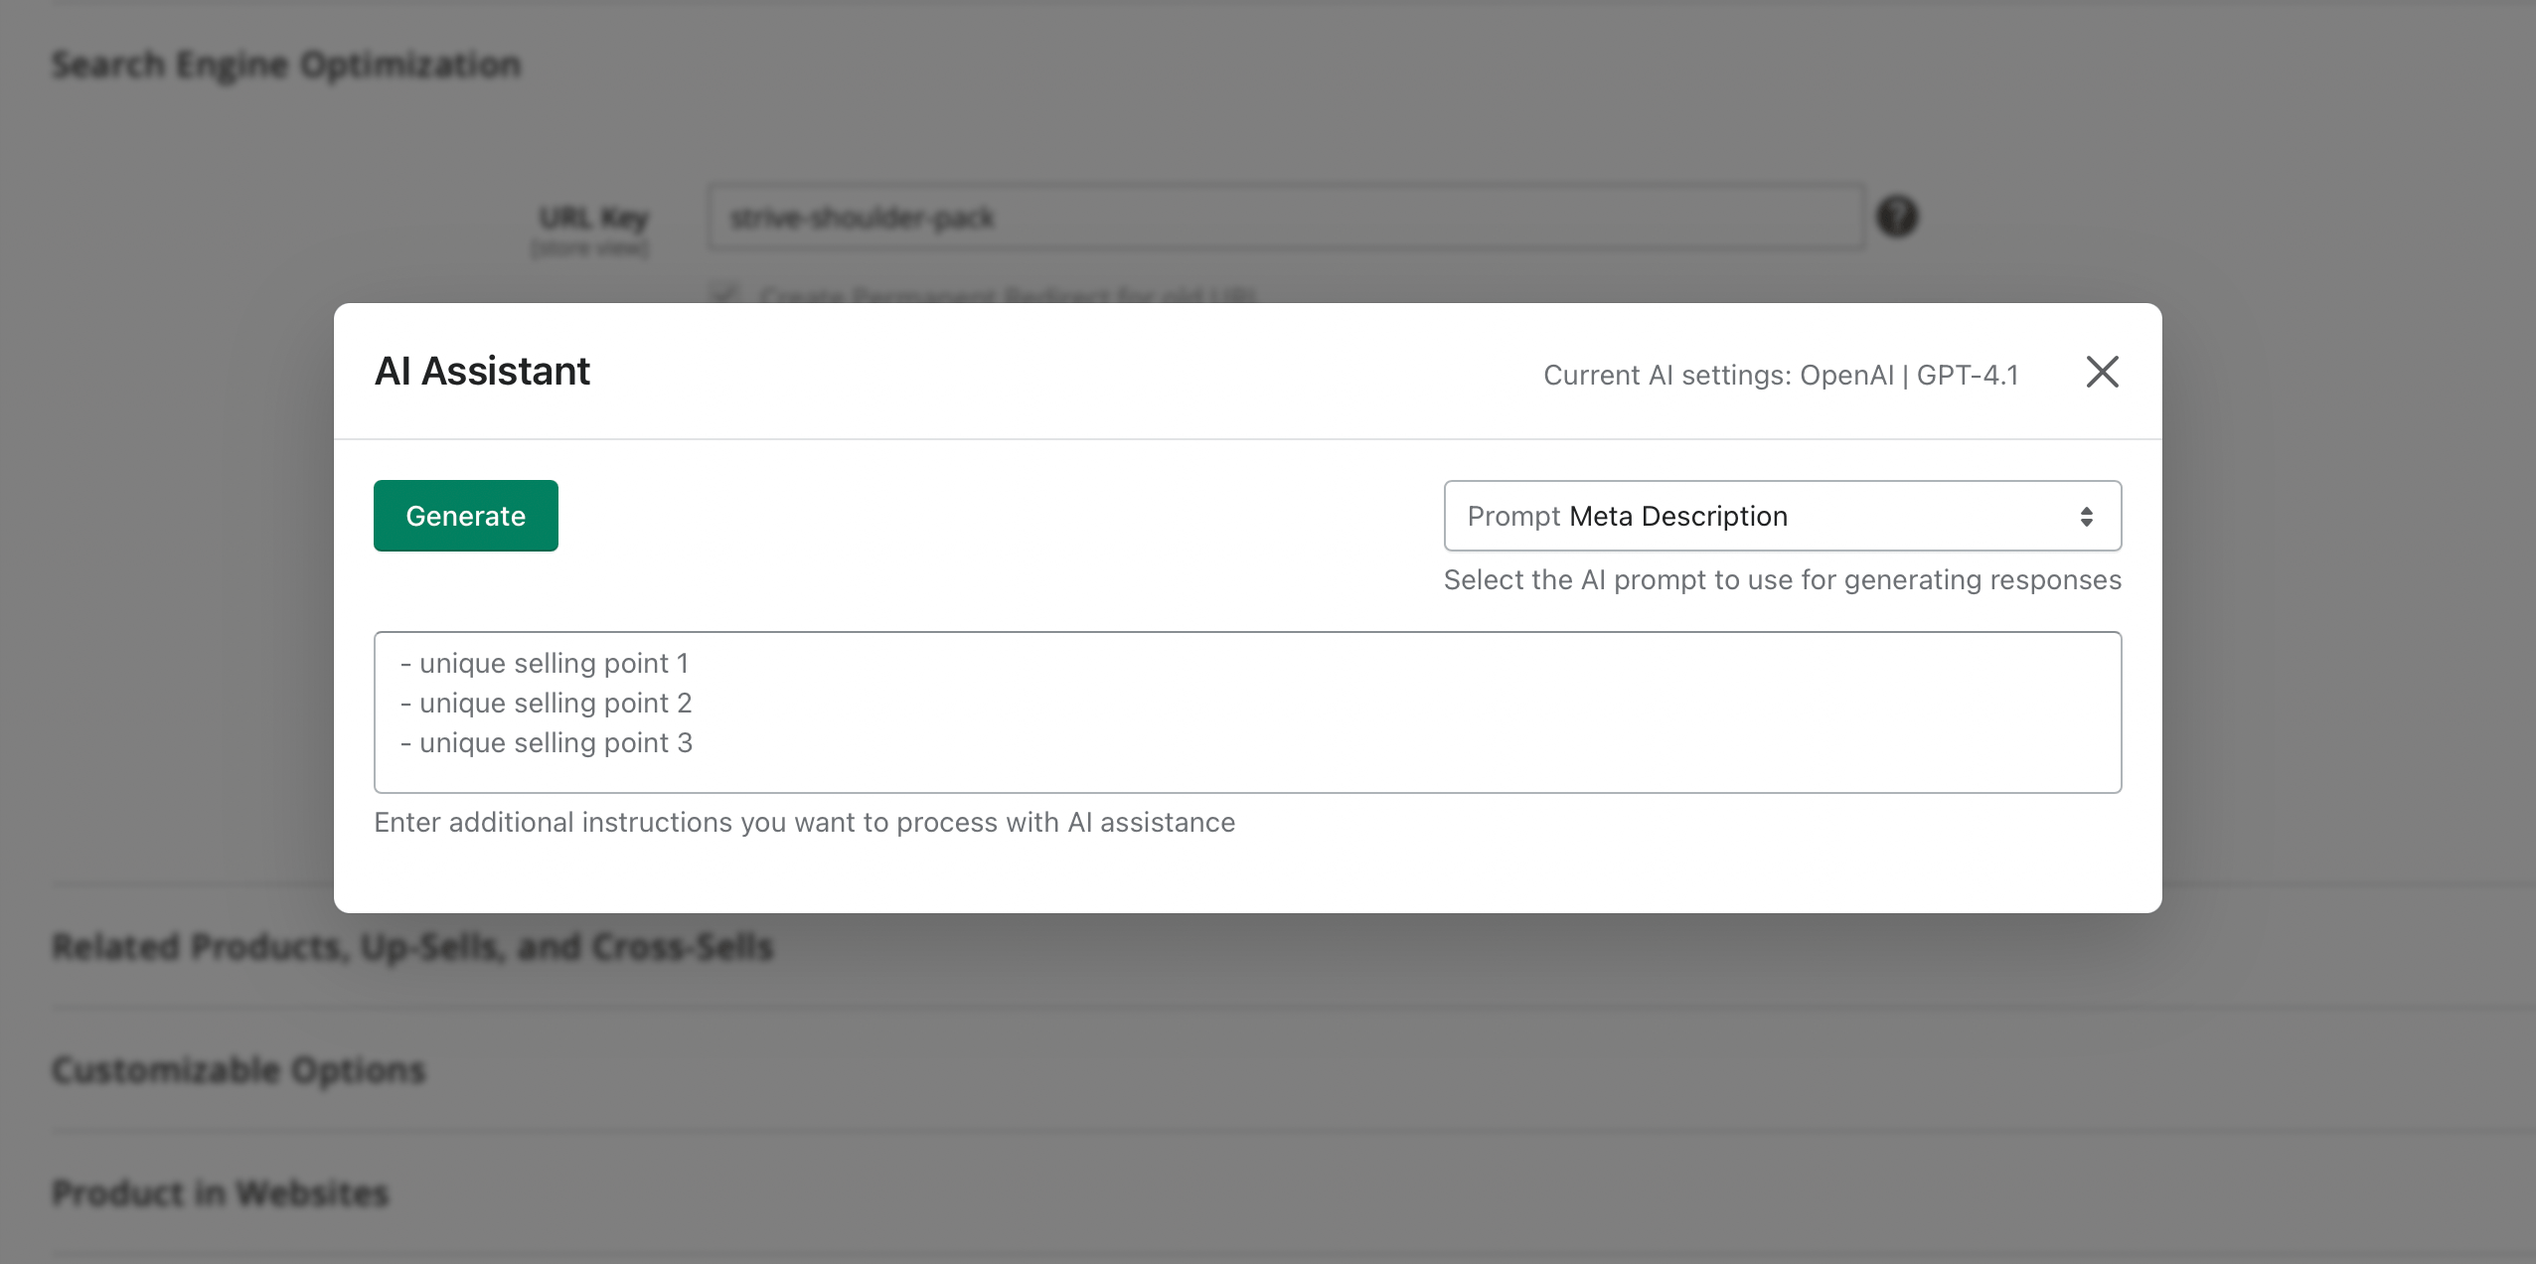This screenshot has width=2536, height=1264.
Task: Toggle the Create Permanent Redirect checkbox
Action: point(723,294)
